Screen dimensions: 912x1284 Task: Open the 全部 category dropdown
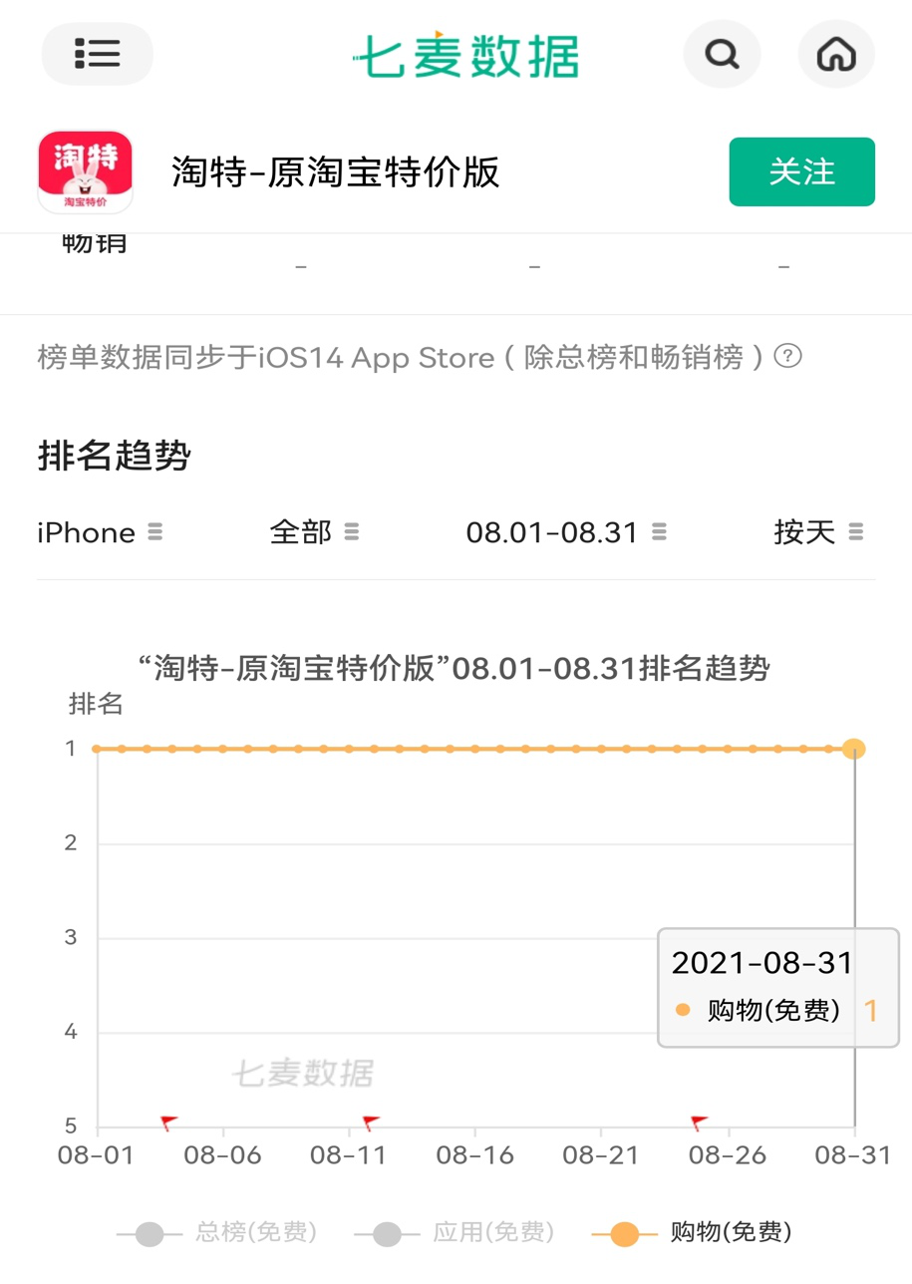[314, 532]
